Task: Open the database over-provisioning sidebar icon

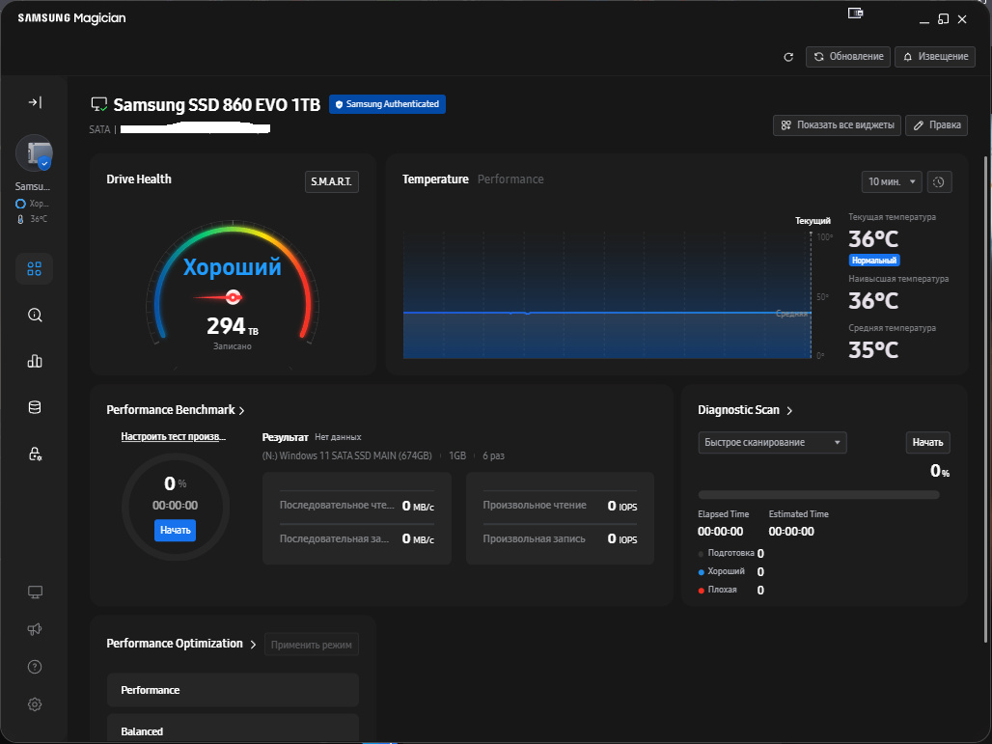Action: click(x=35, y=407)
